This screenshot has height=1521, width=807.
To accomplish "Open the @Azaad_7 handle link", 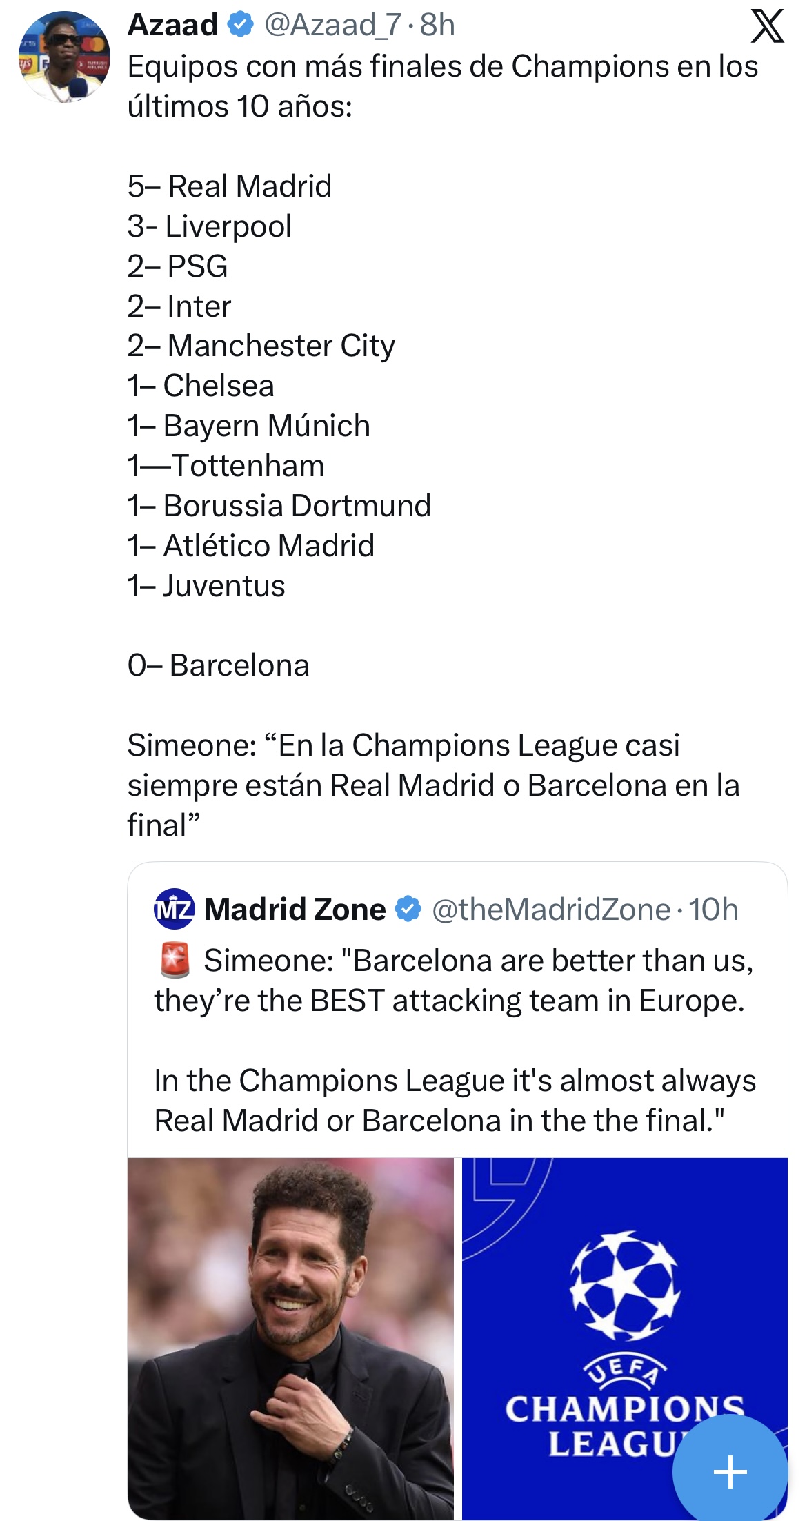I will coord(332,25).
